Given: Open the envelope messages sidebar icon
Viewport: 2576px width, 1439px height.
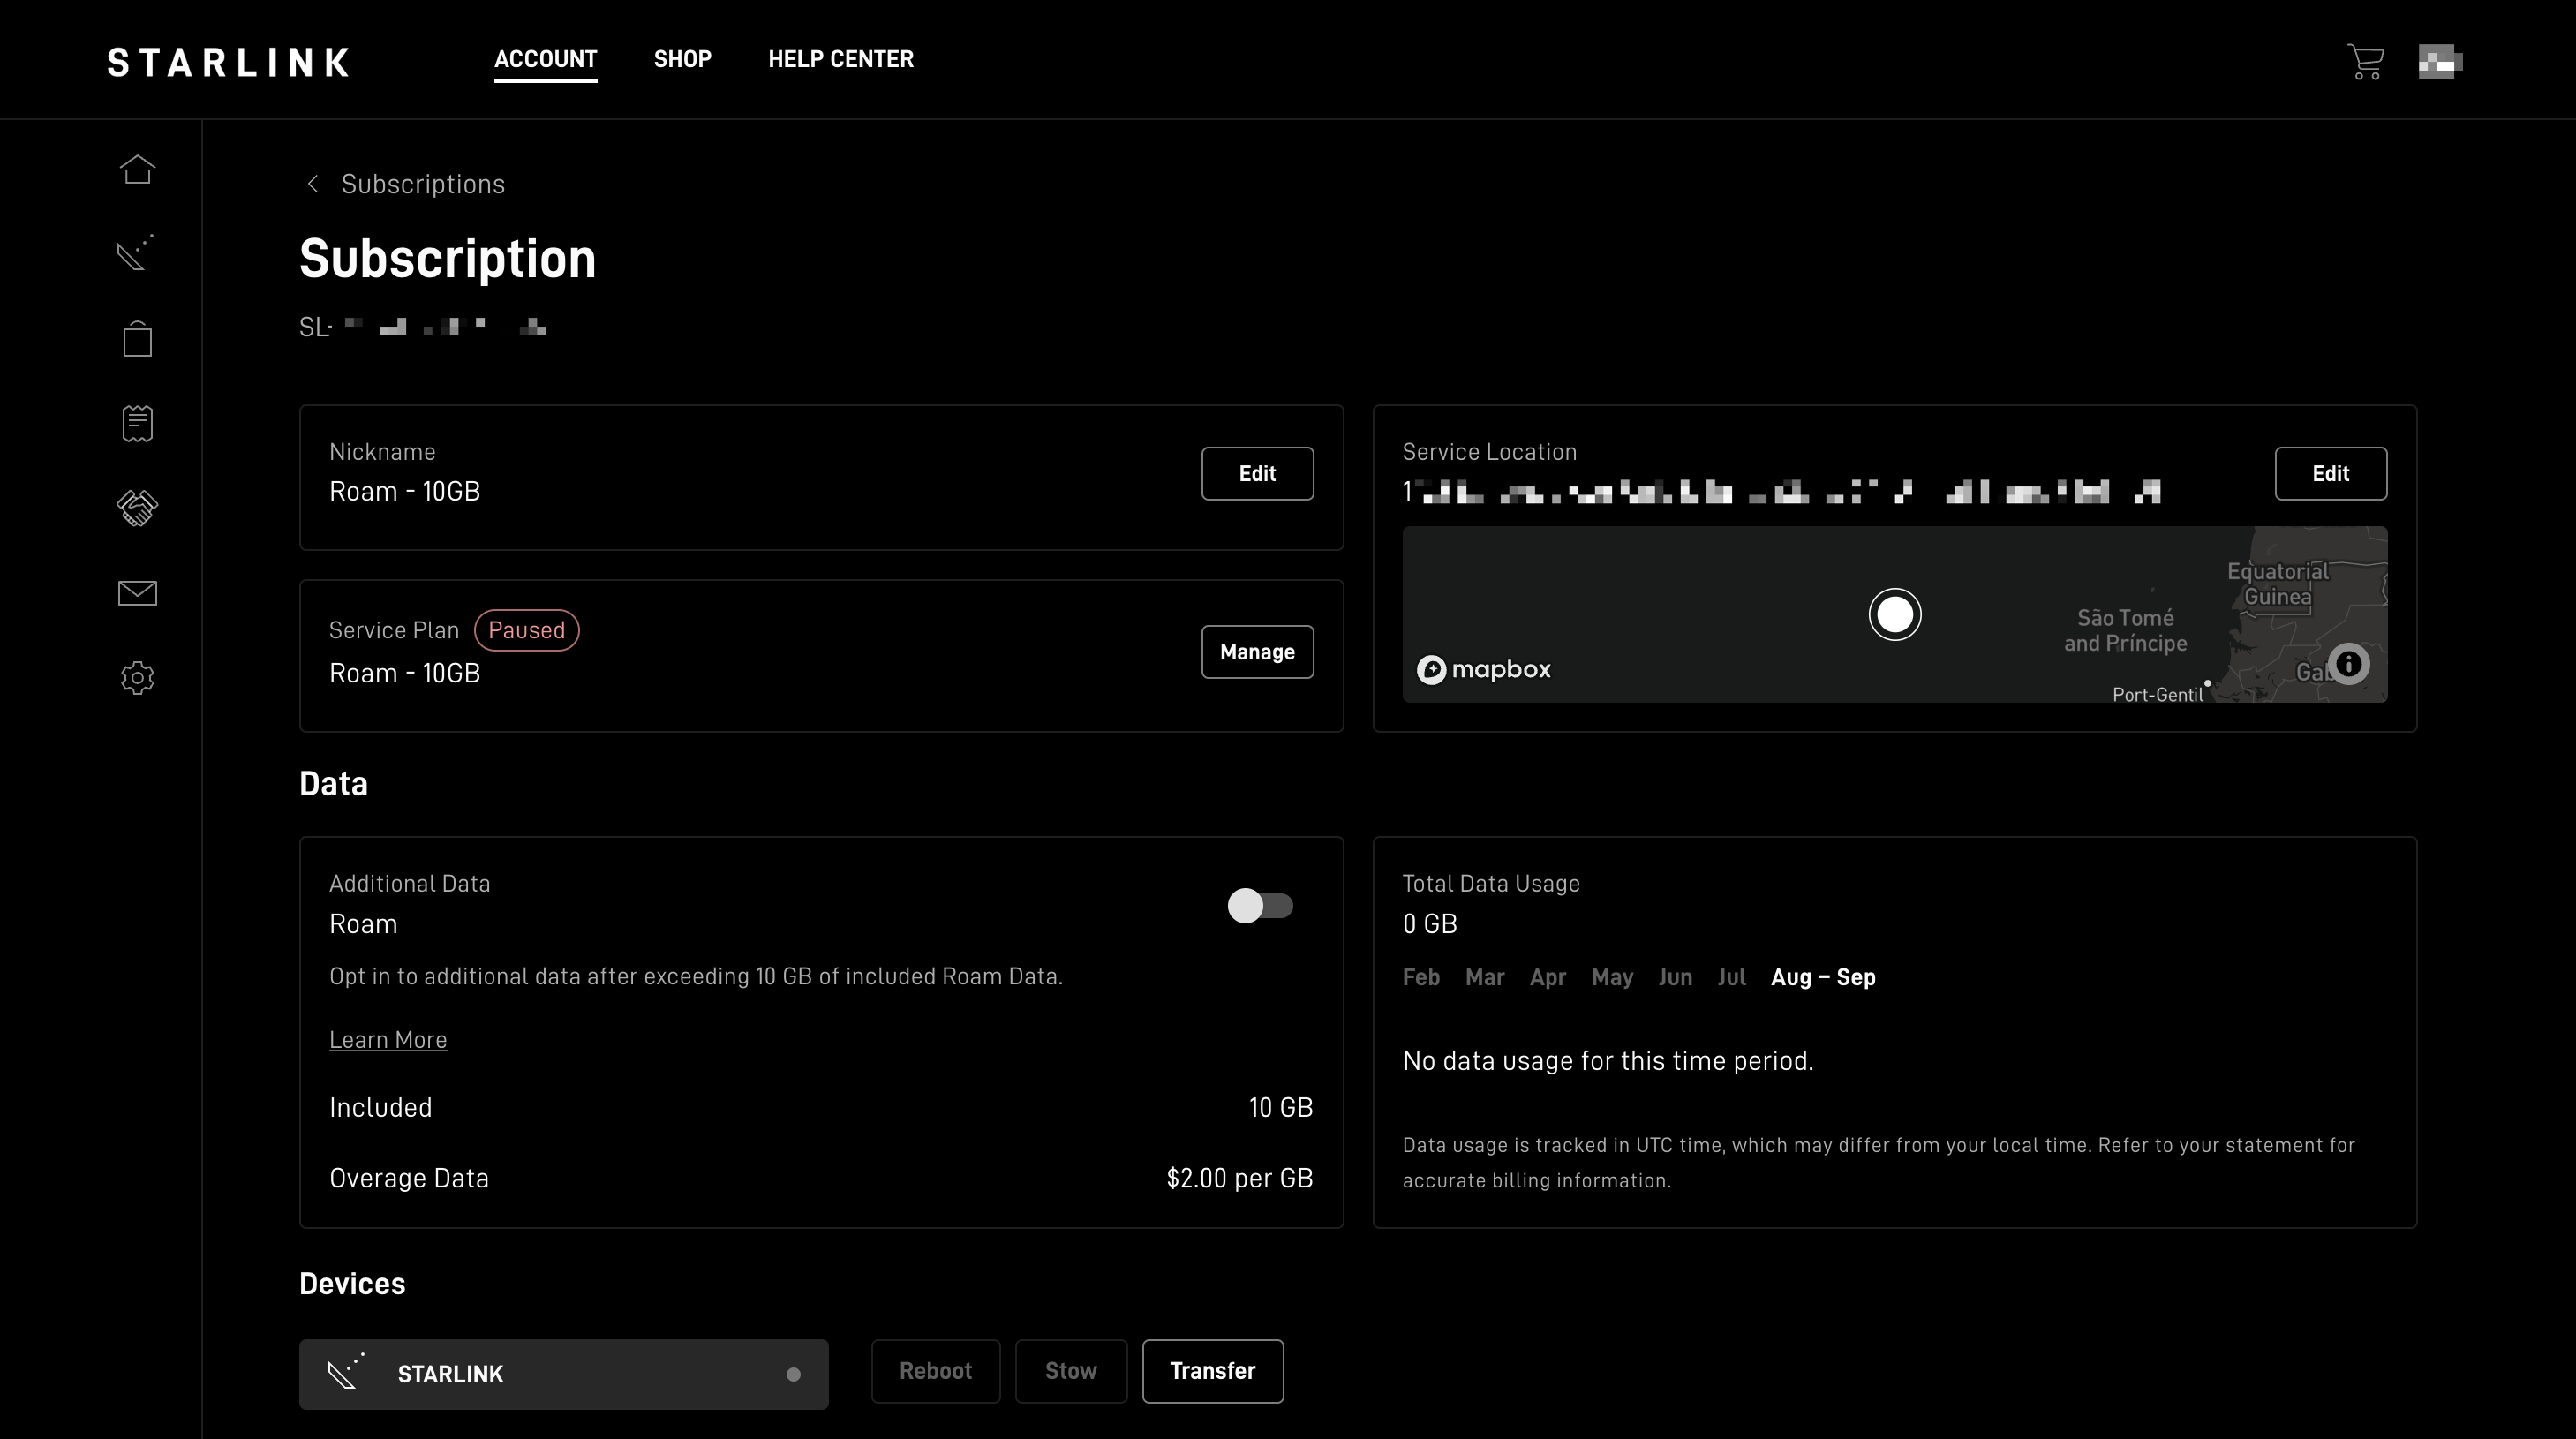Looking at the screenshot, I should pyautogui.click(x=138, y=593).
